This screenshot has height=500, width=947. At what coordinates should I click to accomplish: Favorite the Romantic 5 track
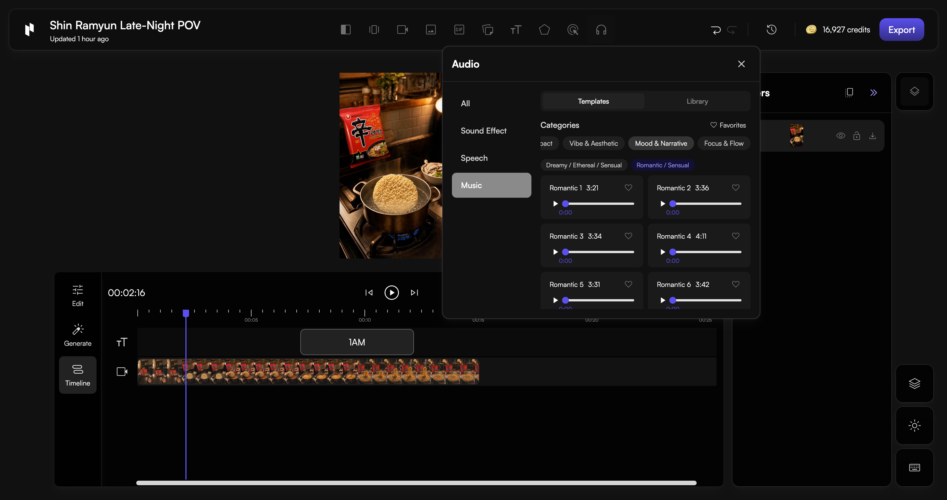[x=628, y=284]
